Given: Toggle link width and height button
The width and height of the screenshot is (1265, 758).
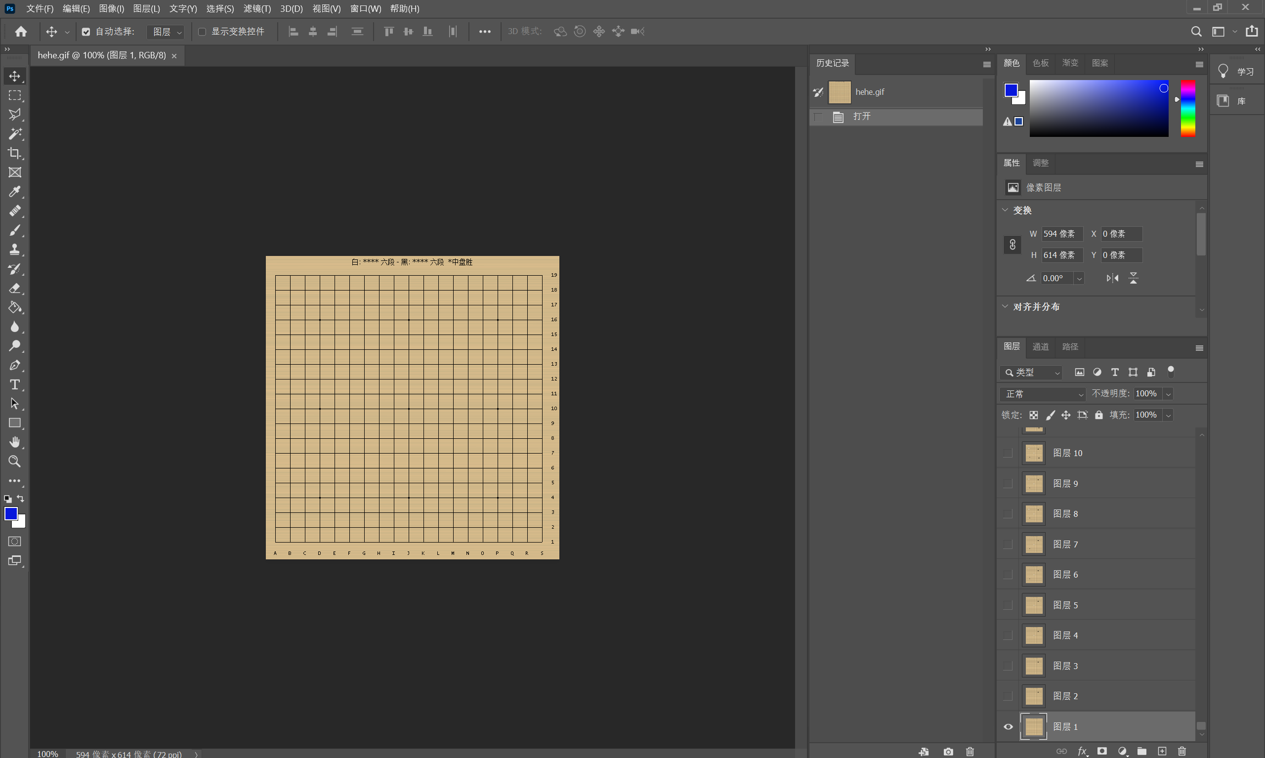Looking at the screenshot, I should [1012, 245].
